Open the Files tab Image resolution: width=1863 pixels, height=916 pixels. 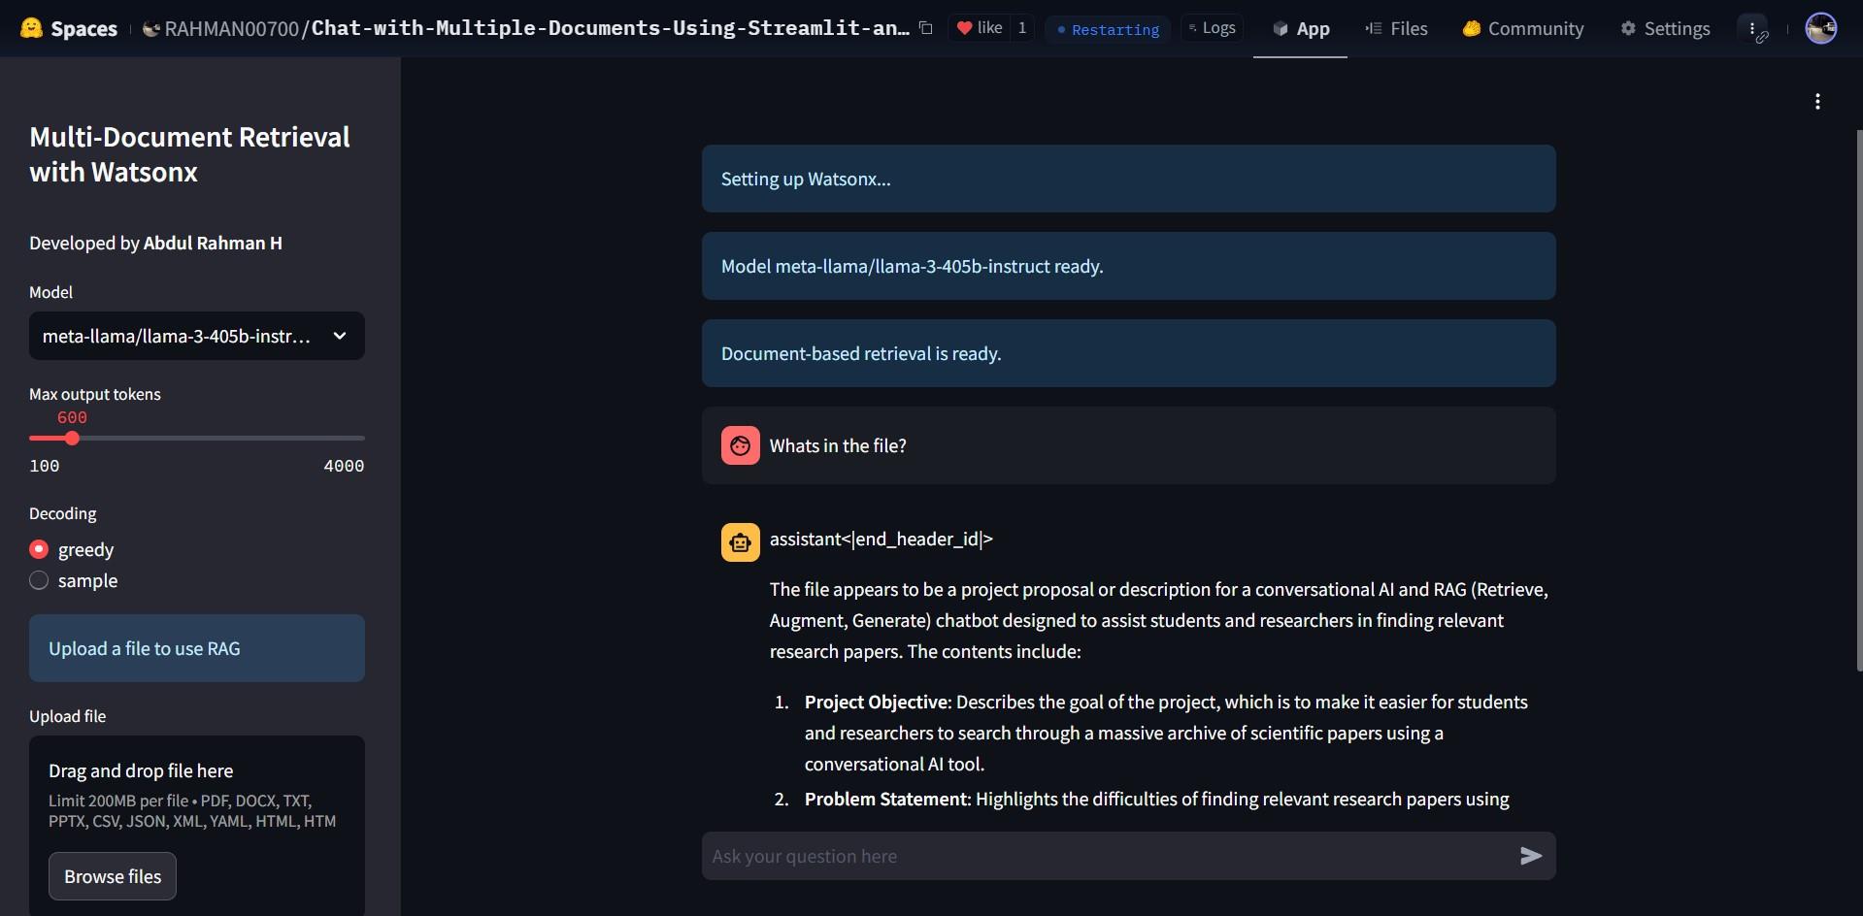[1396, 29]
